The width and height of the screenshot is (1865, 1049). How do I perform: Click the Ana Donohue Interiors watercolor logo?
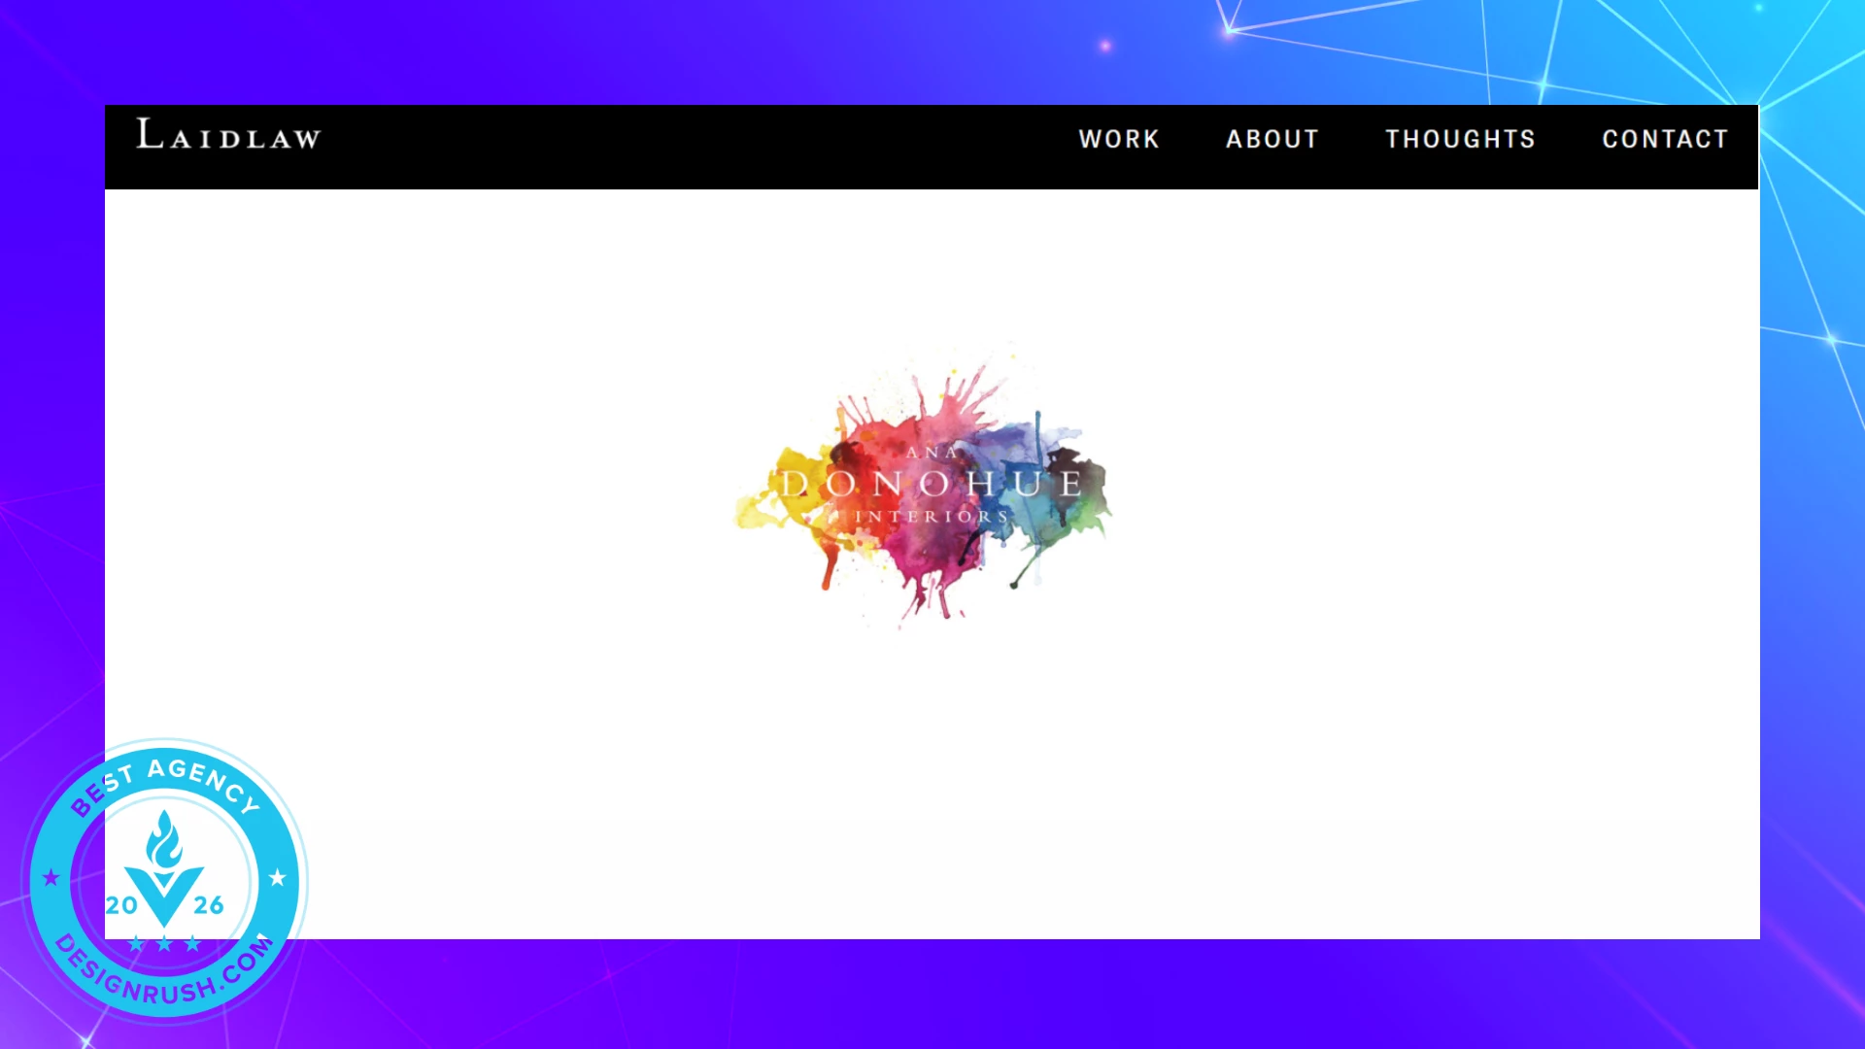tap(924, 488)
